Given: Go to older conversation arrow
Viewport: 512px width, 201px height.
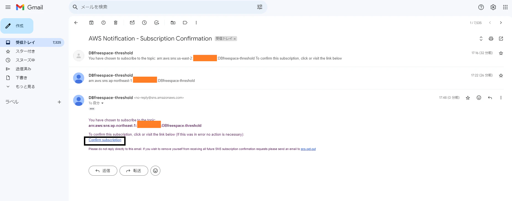Looking at the screenshot, I should (501, 23).
